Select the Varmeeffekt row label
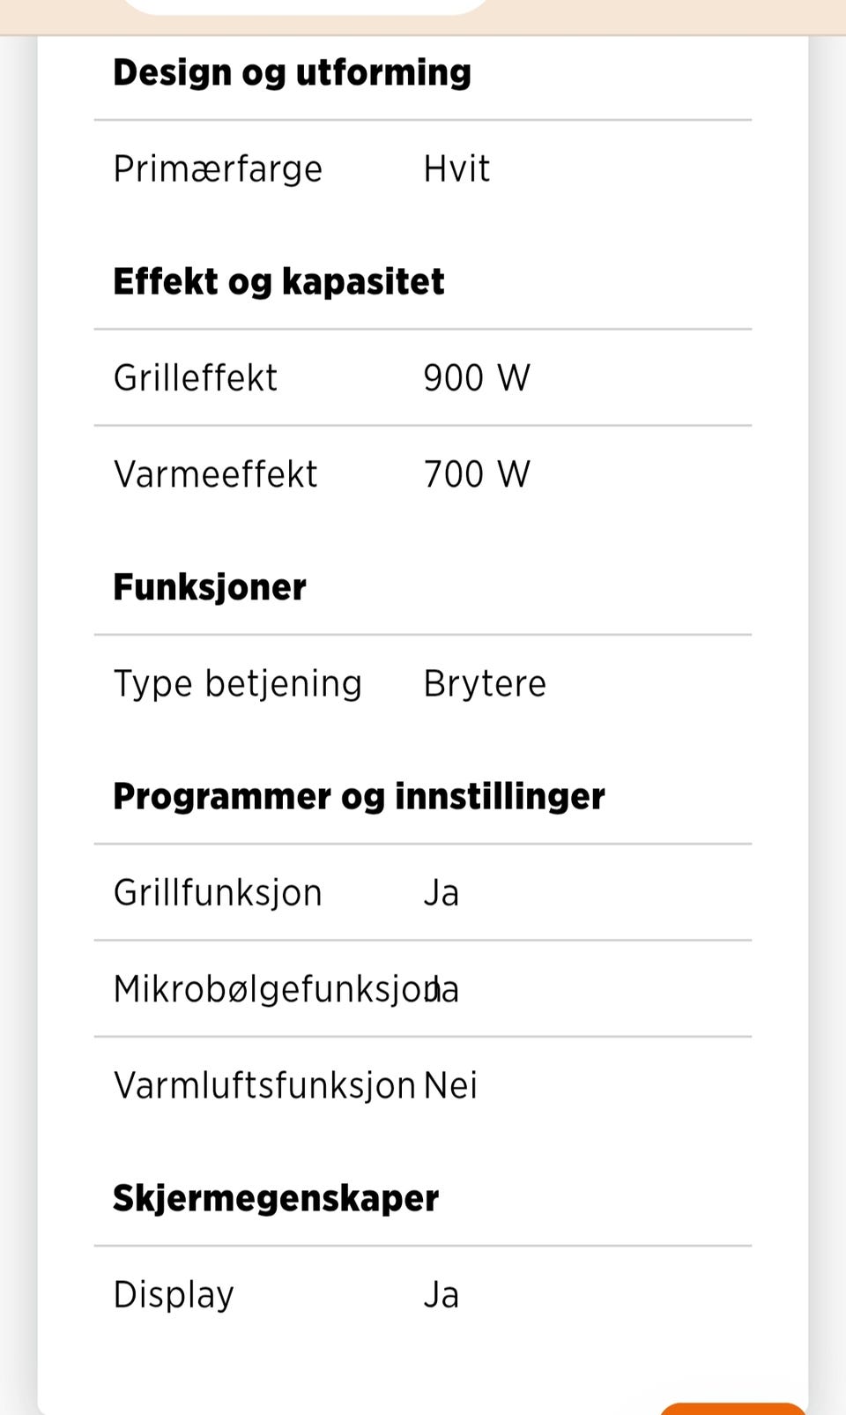 pos(215,474)
